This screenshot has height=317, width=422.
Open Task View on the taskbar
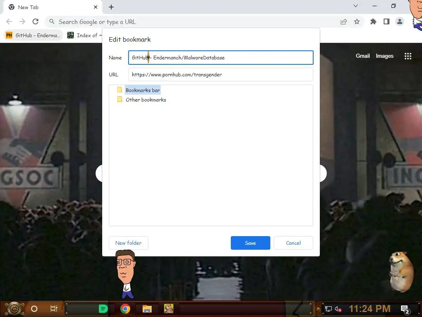tap(54, 309)
